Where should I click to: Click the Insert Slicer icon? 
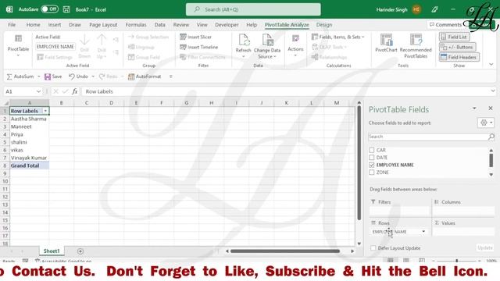[183, 37]
